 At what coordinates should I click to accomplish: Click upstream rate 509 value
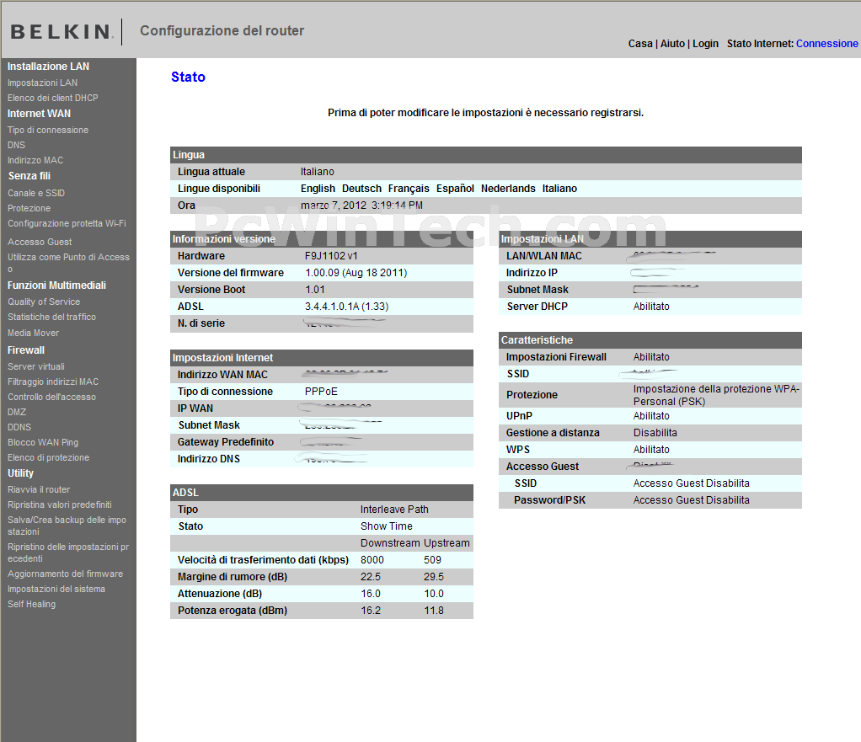pos(433,560)
